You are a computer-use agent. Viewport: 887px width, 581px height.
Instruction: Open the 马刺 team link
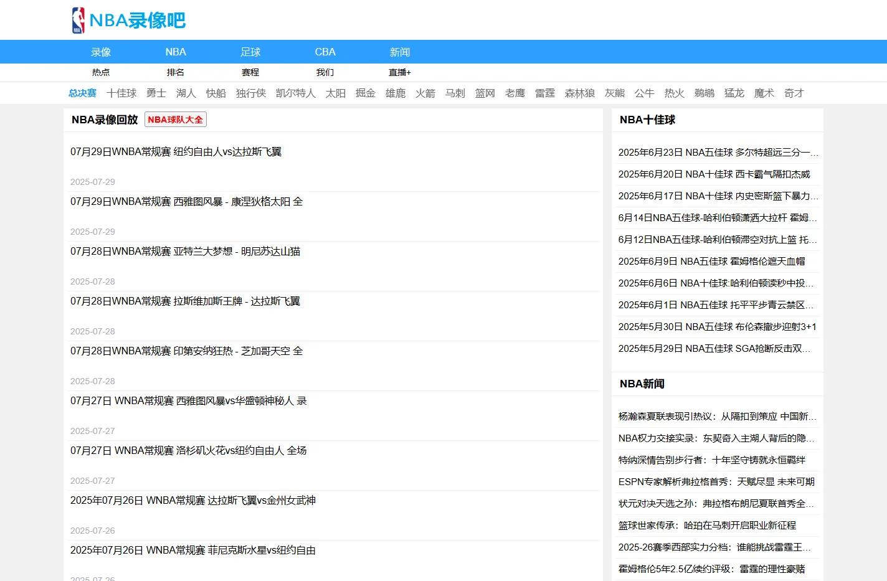pos(455,93)
